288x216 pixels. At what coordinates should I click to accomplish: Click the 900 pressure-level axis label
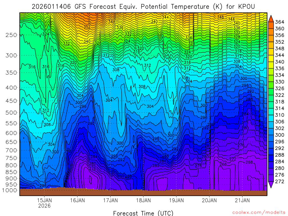click(11, 178)
